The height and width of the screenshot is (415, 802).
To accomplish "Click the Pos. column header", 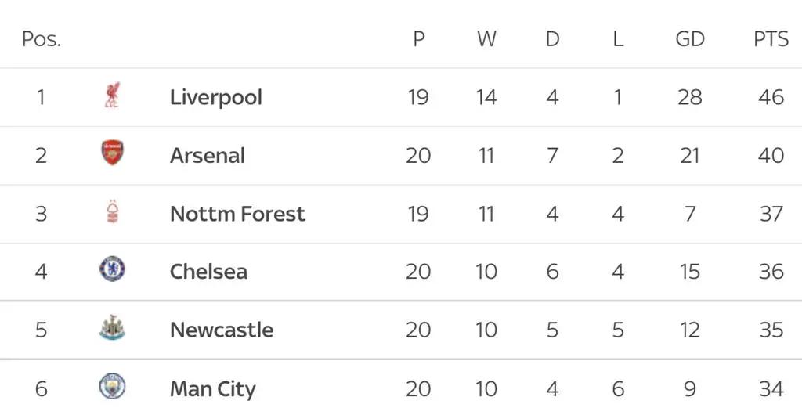I will coord(42,39).
